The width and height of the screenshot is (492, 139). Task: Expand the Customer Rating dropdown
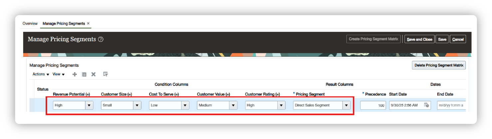click(x=281, y=105)
